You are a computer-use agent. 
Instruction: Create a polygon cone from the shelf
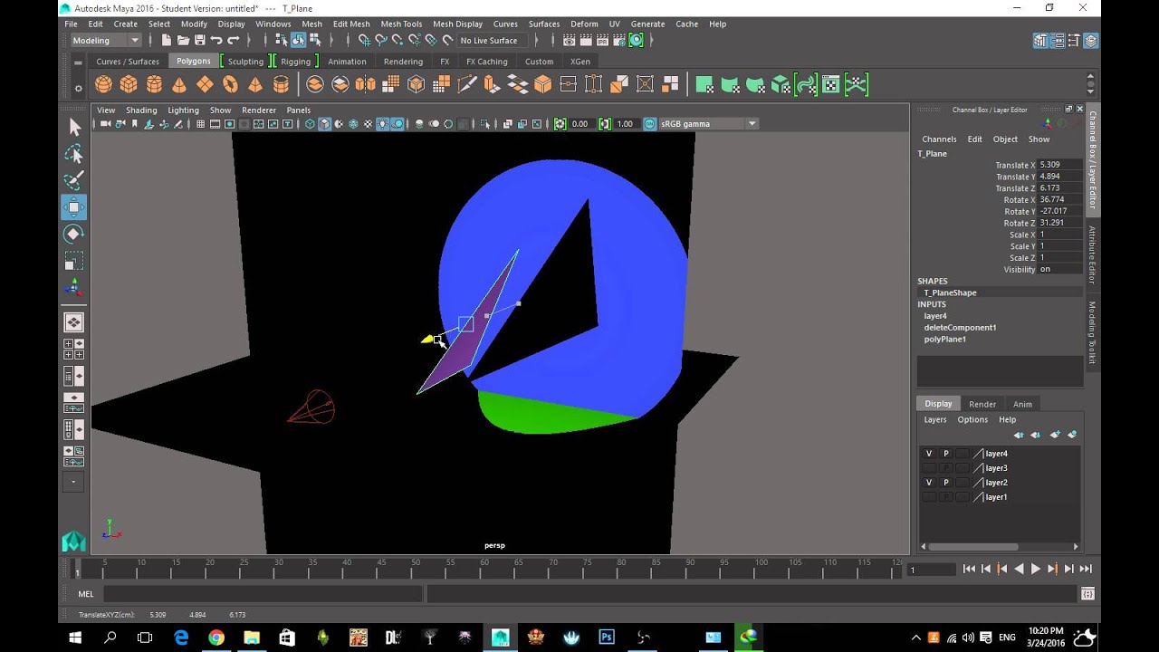point(179,84)
